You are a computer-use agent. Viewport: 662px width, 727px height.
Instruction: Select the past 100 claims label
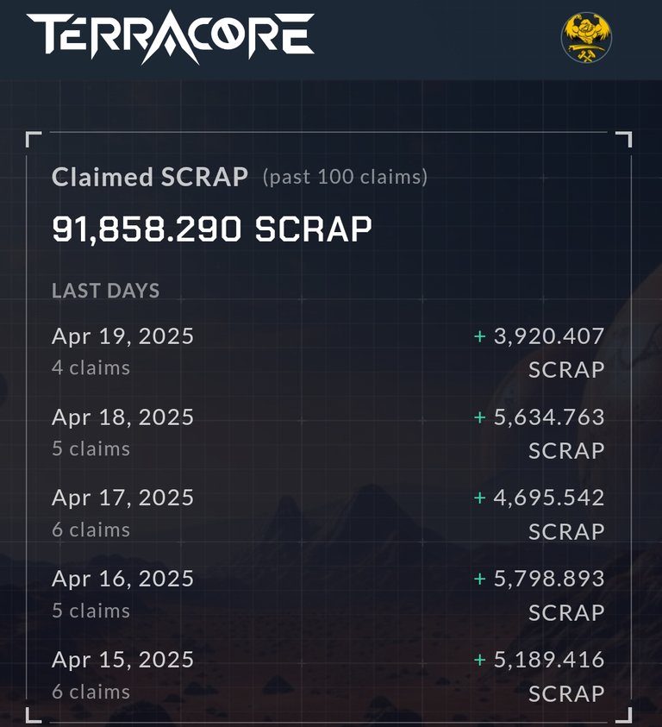[345, 177]
